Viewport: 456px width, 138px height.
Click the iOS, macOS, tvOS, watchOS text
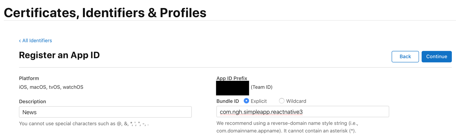(x=51, y=87)
